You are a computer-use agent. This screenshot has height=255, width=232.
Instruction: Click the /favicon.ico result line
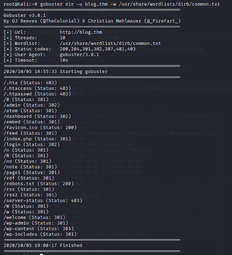pyautogui.click(x=40, y=127)
